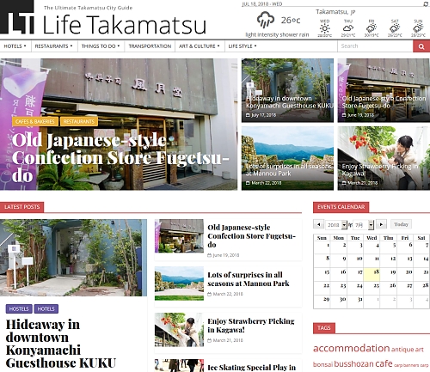The image size is (430, 372).
Task: Select day 25 in events calendar
Action: (x=372, y=288)
